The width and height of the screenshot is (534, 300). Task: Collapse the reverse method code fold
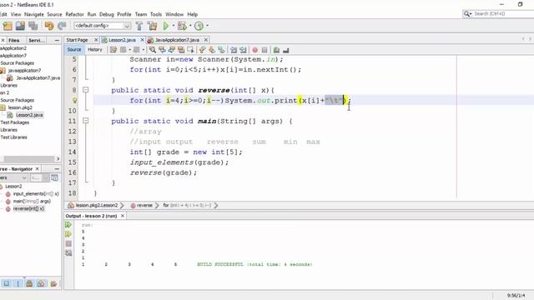tap(85, 90)
